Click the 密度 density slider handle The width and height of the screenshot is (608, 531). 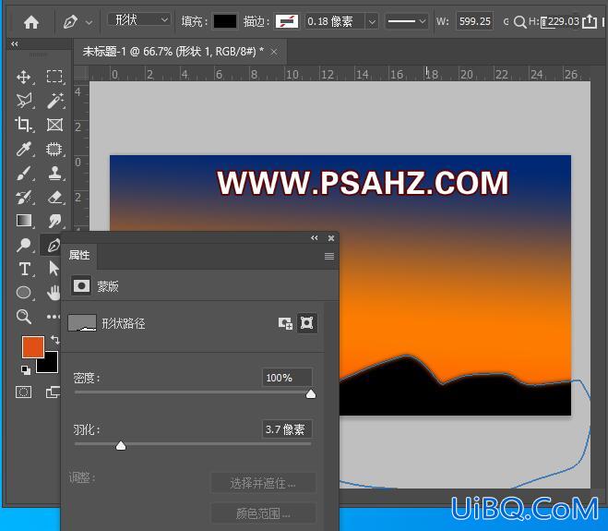(311, 394)
